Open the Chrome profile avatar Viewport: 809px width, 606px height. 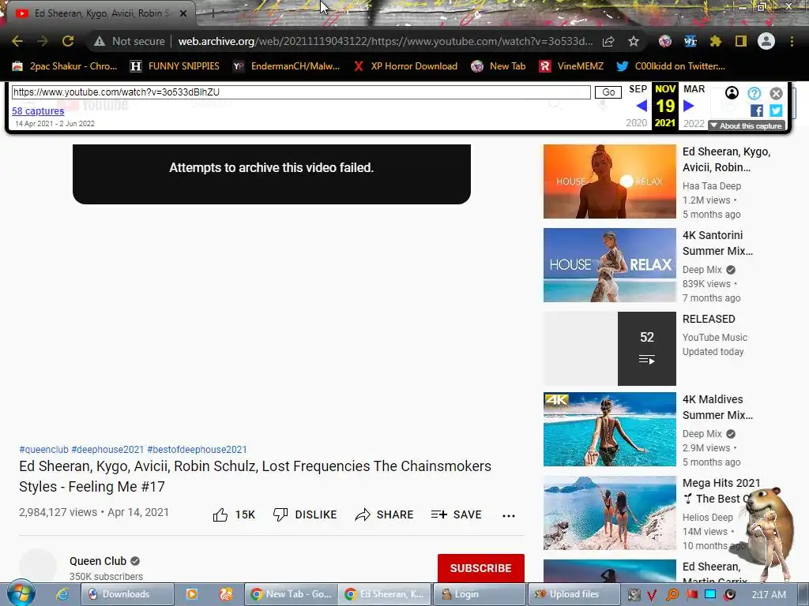[x=766, y=41]
